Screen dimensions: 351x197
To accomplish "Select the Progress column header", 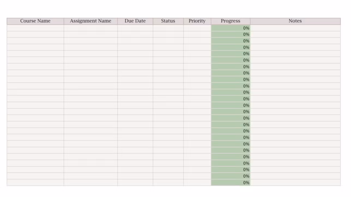I will click(231, 21).
